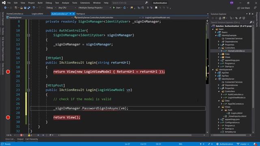260x146 pixels.
Task: Switch to the HomeController.cs tab
Action: coord(15,14)
